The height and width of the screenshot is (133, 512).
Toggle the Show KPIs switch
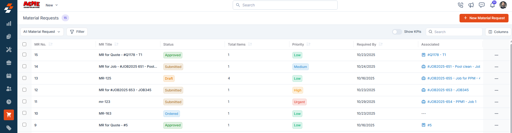click(x=397, y=32)
